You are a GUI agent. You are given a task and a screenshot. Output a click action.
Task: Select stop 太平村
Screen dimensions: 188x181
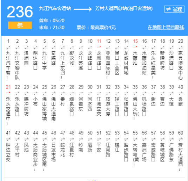18,150
